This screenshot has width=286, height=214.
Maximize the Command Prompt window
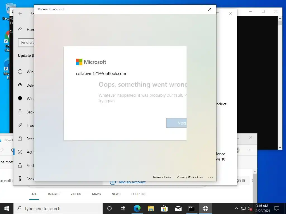263,11
